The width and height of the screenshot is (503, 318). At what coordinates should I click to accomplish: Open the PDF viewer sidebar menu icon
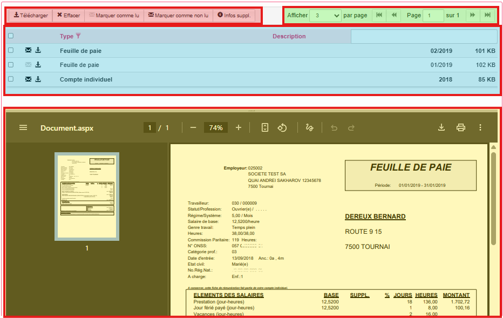coord(23,128)
